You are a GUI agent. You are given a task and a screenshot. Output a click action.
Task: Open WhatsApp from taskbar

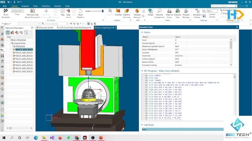[69, 137]
